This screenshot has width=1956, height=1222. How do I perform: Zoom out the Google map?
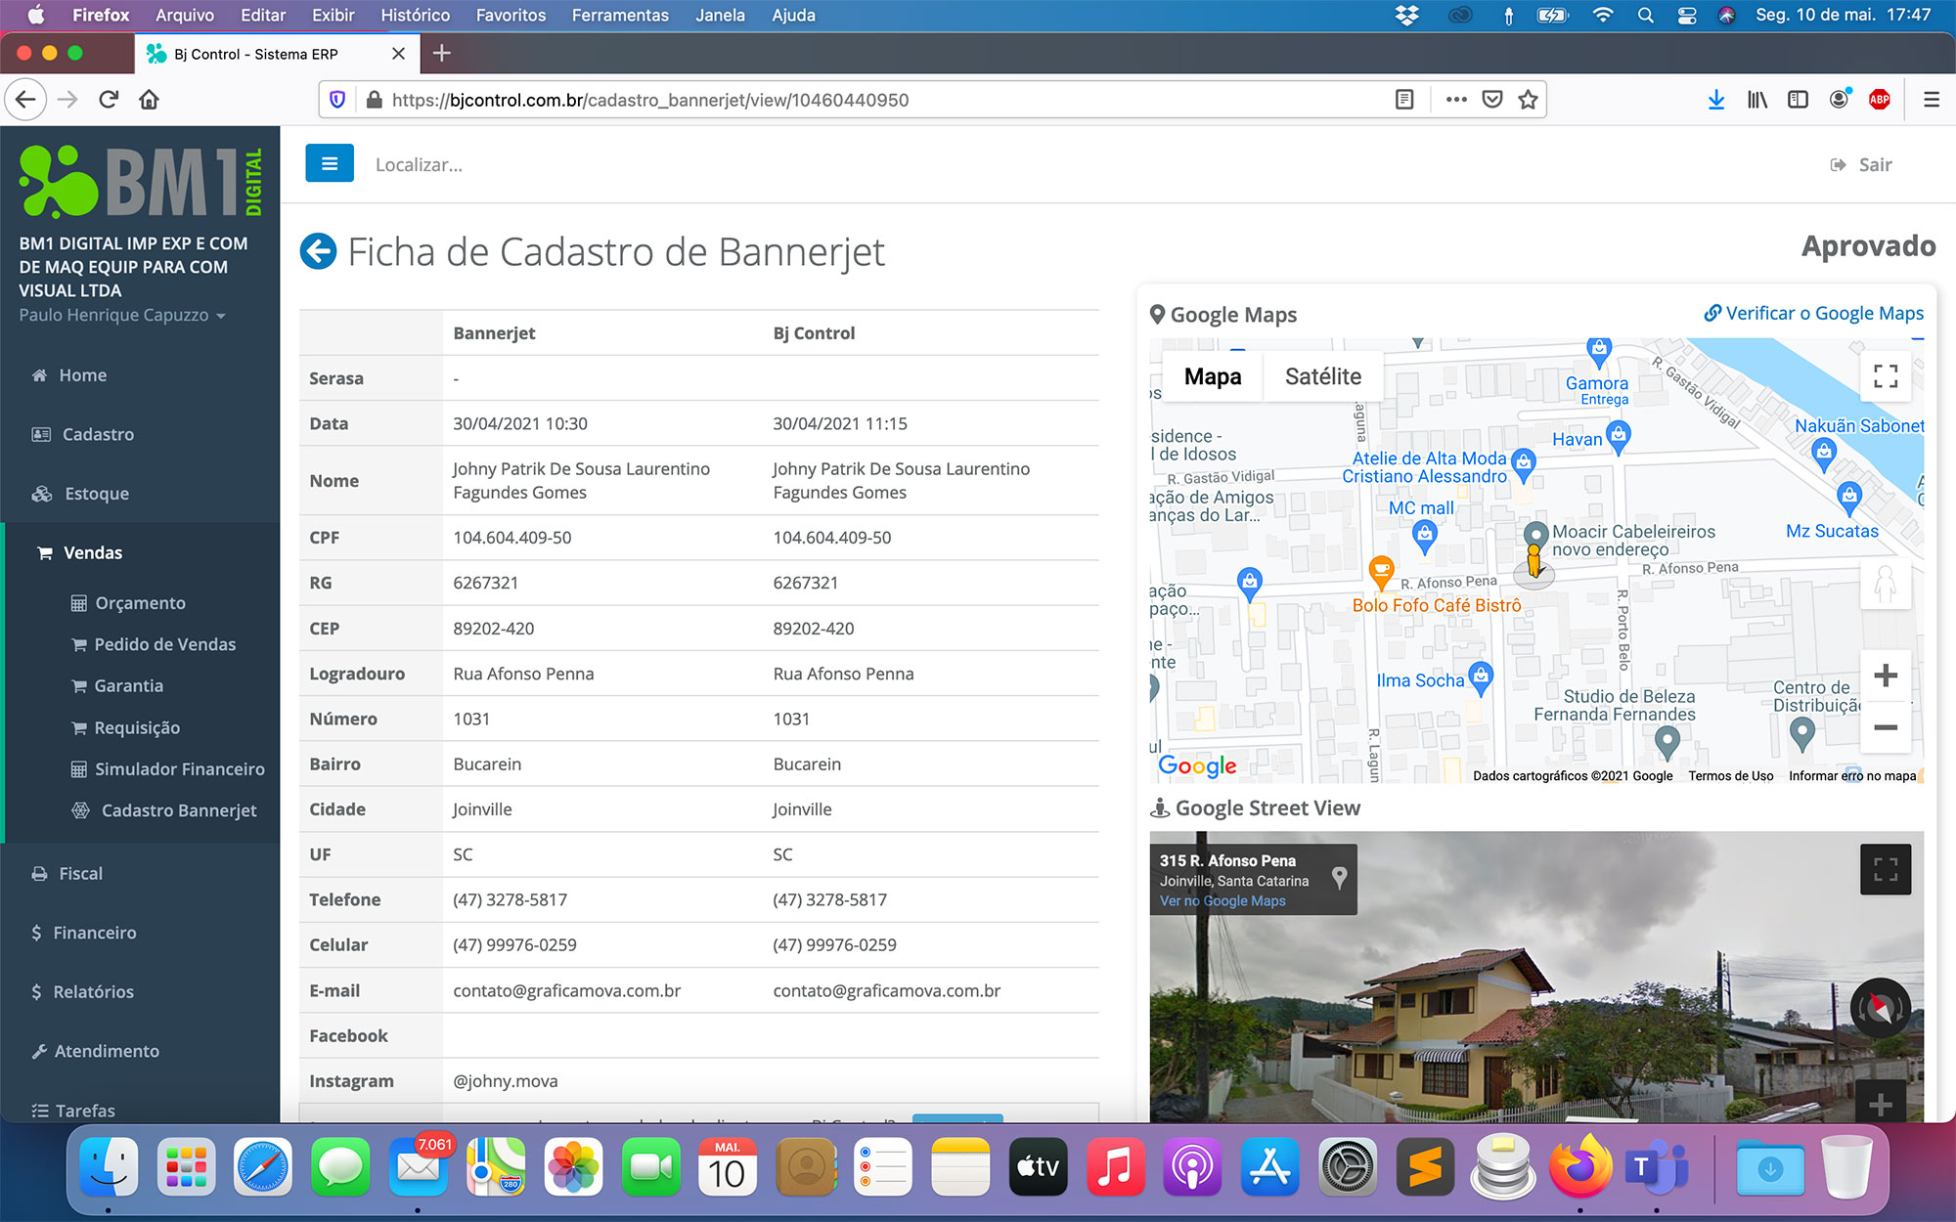pos(1885,727)
